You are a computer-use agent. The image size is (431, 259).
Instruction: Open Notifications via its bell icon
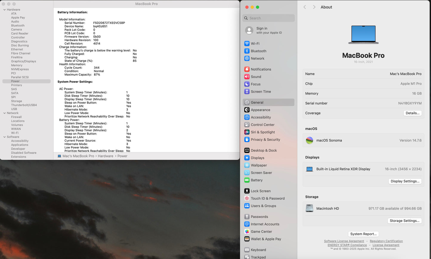(x=247, y=69)
